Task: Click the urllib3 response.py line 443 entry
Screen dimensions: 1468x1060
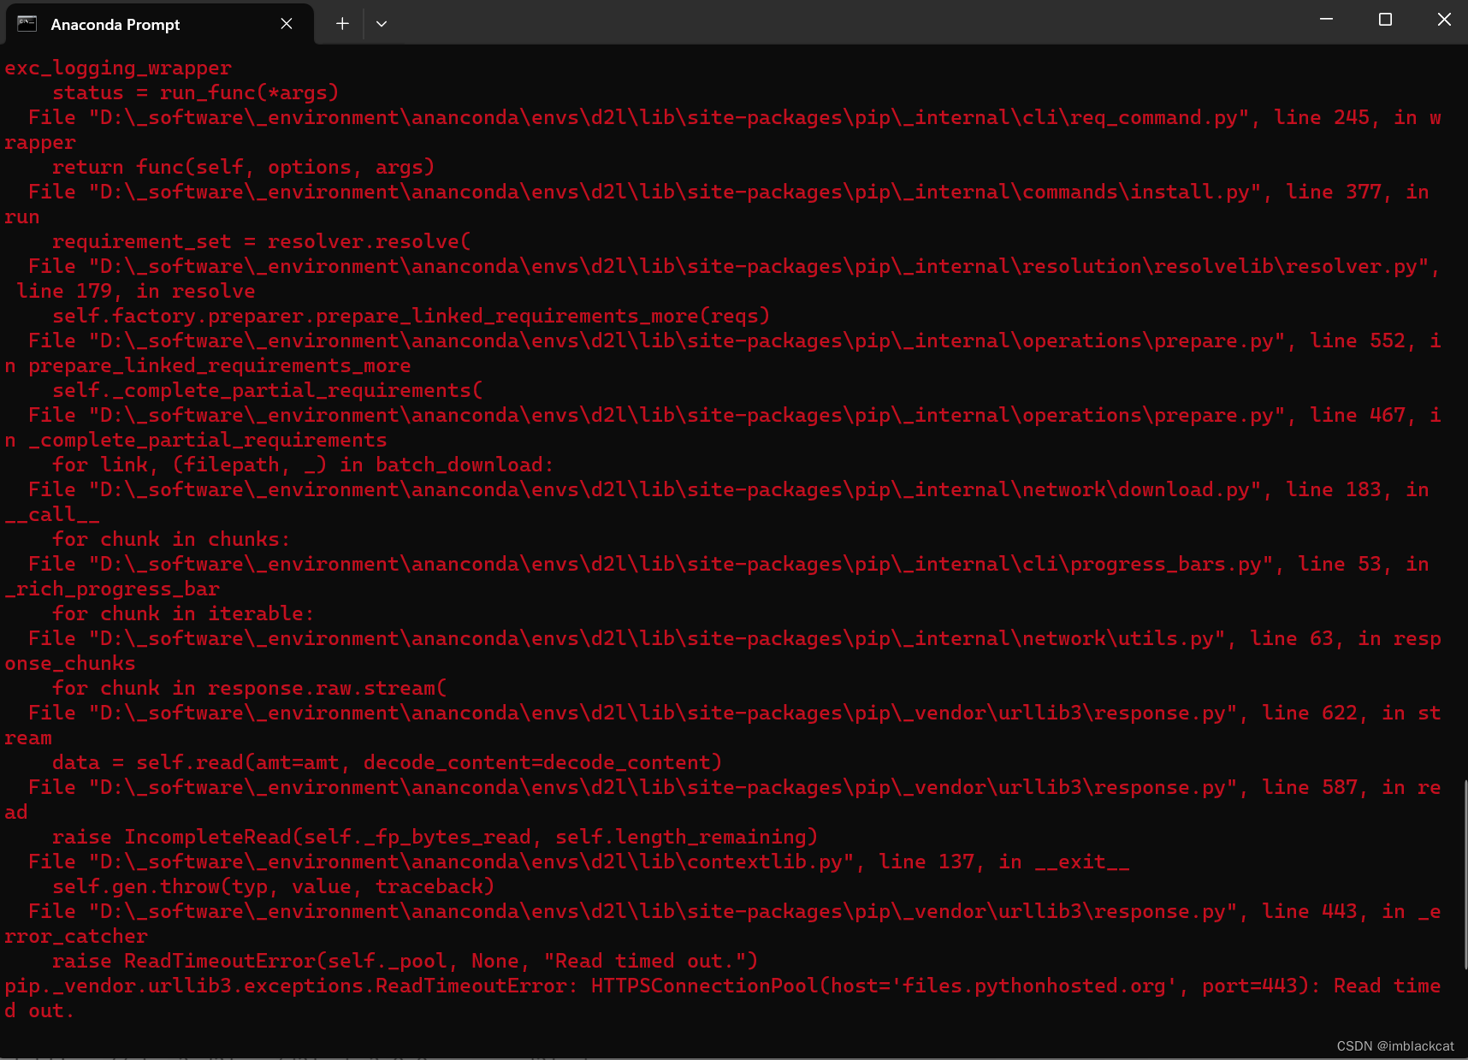Action: pyautogui.click(x=735, y=912)
